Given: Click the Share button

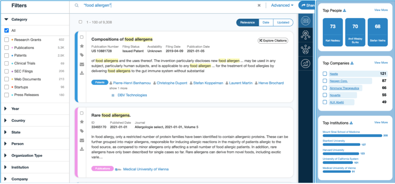Looking at the screenshot, I should pos(307,5).
